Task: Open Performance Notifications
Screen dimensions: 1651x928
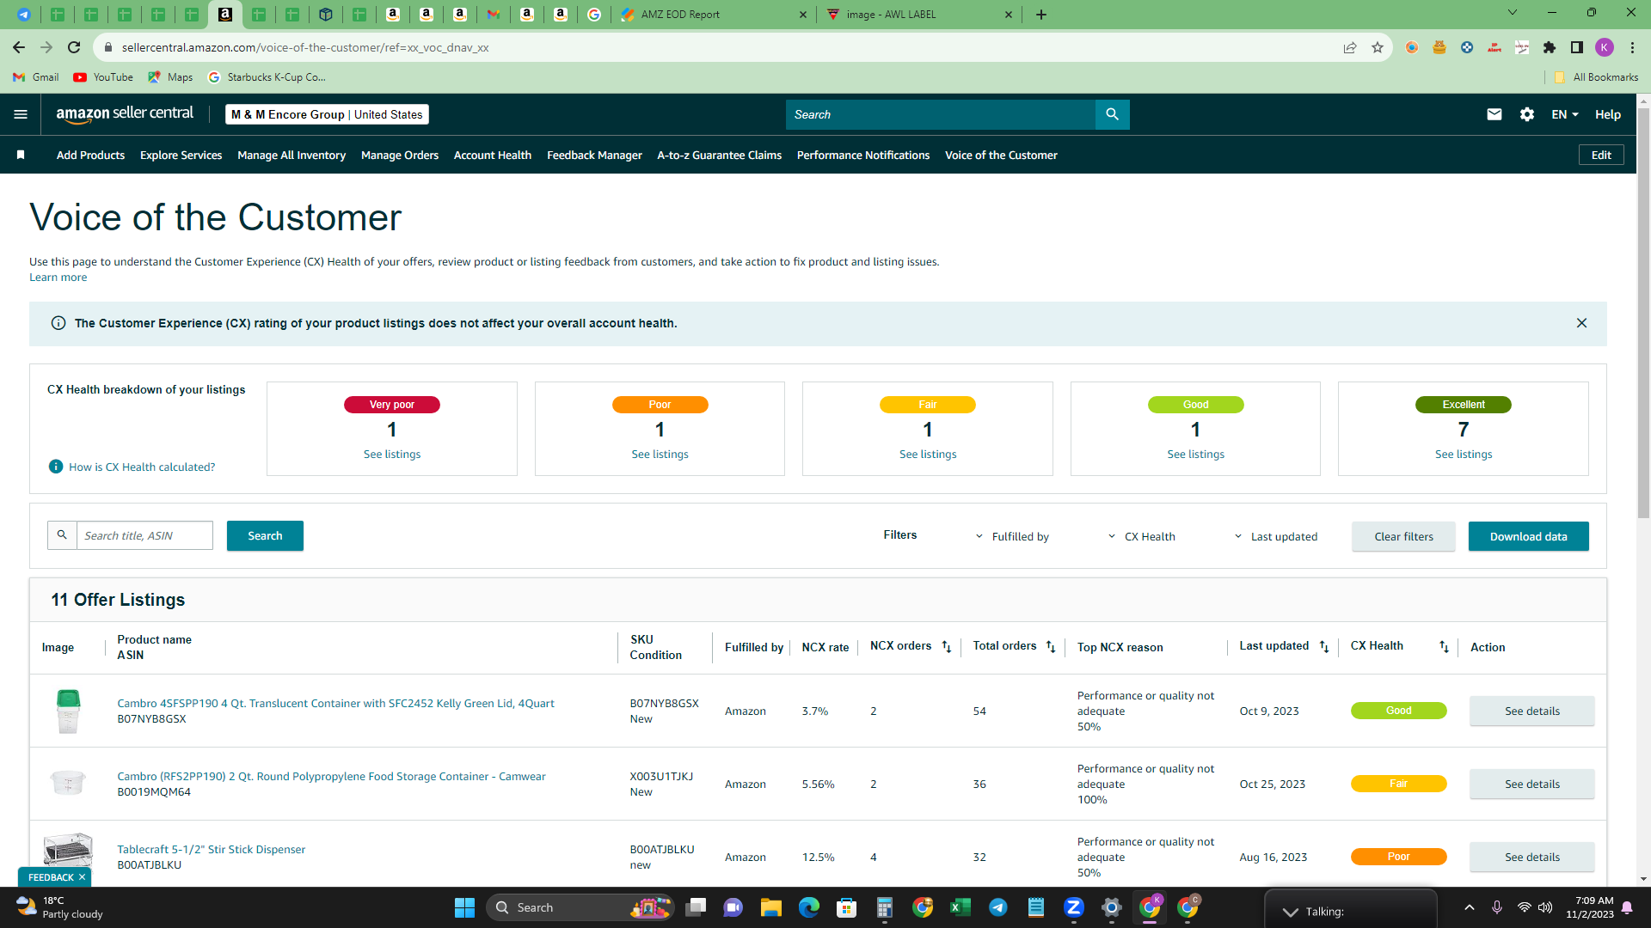Action: (x=863, y=155)
